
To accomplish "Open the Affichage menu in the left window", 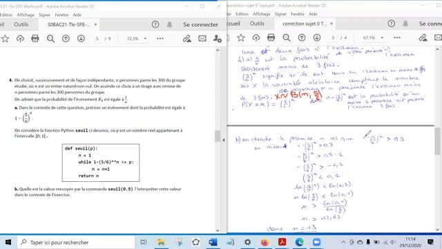I will coord(26,15).
